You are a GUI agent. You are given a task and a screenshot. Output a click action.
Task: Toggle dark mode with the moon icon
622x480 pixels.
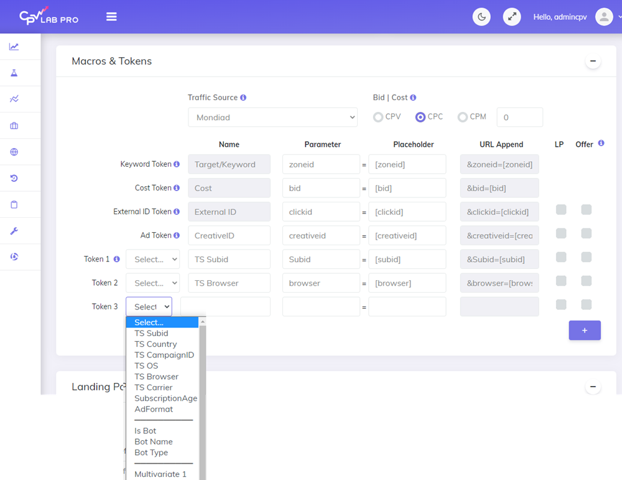[481, 17]
